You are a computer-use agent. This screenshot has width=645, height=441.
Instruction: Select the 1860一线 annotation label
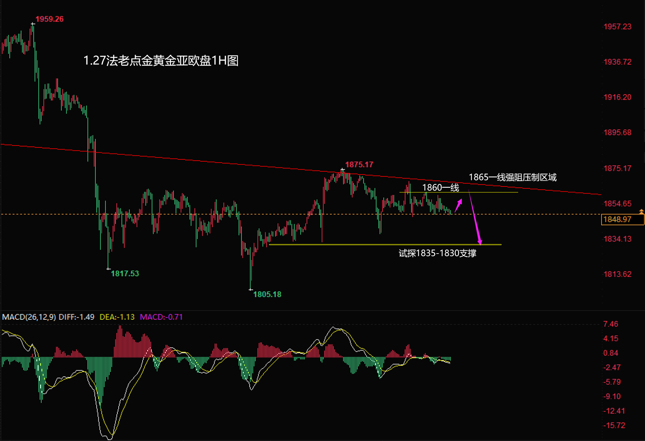[x=441, y=187]
